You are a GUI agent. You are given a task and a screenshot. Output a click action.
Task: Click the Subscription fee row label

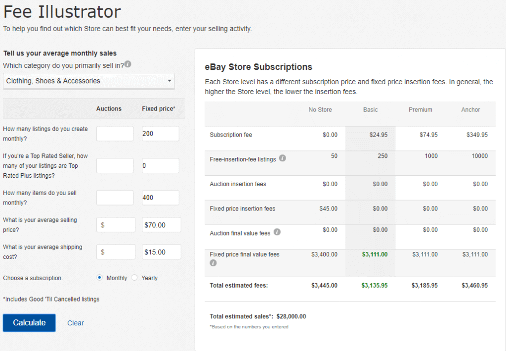[x=231, y=135]
